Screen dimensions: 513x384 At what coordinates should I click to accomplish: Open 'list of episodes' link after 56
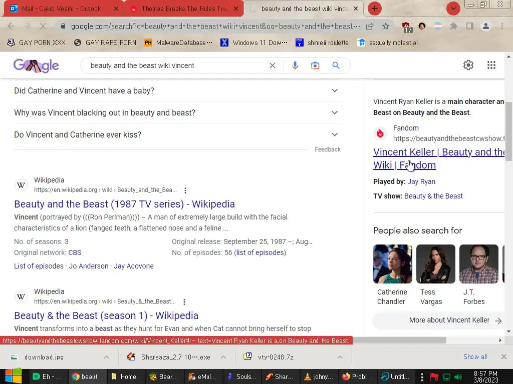click(x=260, y=252)
